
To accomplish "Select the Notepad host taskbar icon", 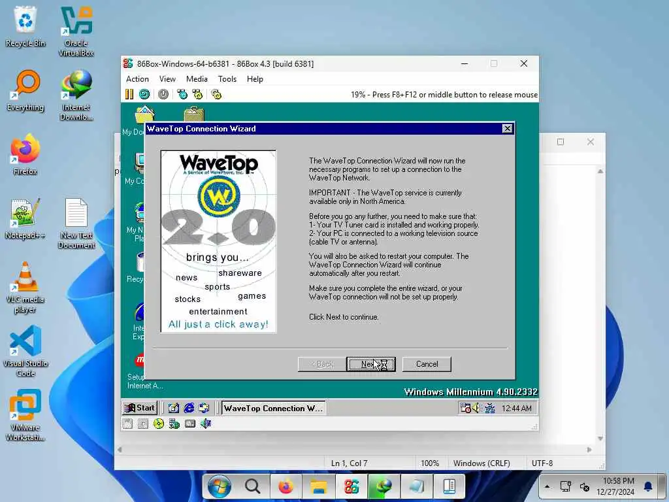I will [416, 486].
